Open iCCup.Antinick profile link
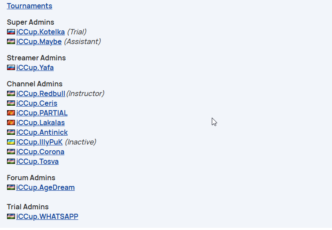332x230 pixels. tap(42, 132)
